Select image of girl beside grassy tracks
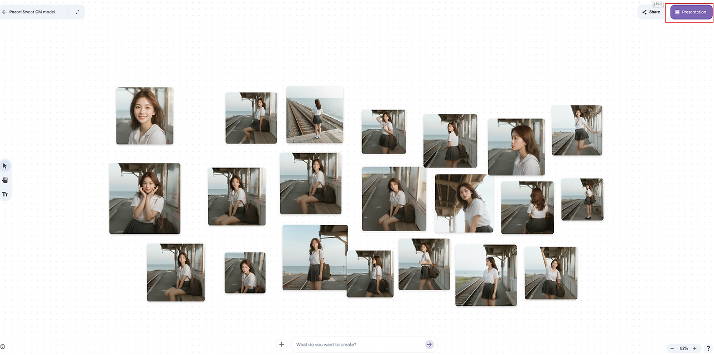This screenshot has height=355, width=714. (x=486, y=276)
